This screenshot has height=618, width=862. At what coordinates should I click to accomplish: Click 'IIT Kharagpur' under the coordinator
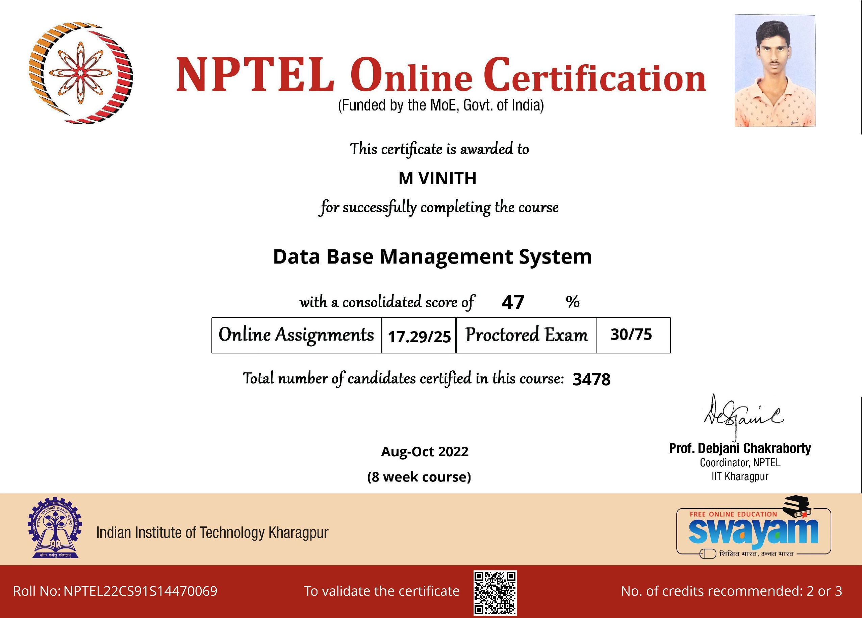pyautogui.click(x=740, y=476)
